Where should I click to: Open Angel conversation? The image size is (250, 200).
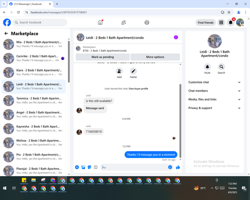click(33, 114)
